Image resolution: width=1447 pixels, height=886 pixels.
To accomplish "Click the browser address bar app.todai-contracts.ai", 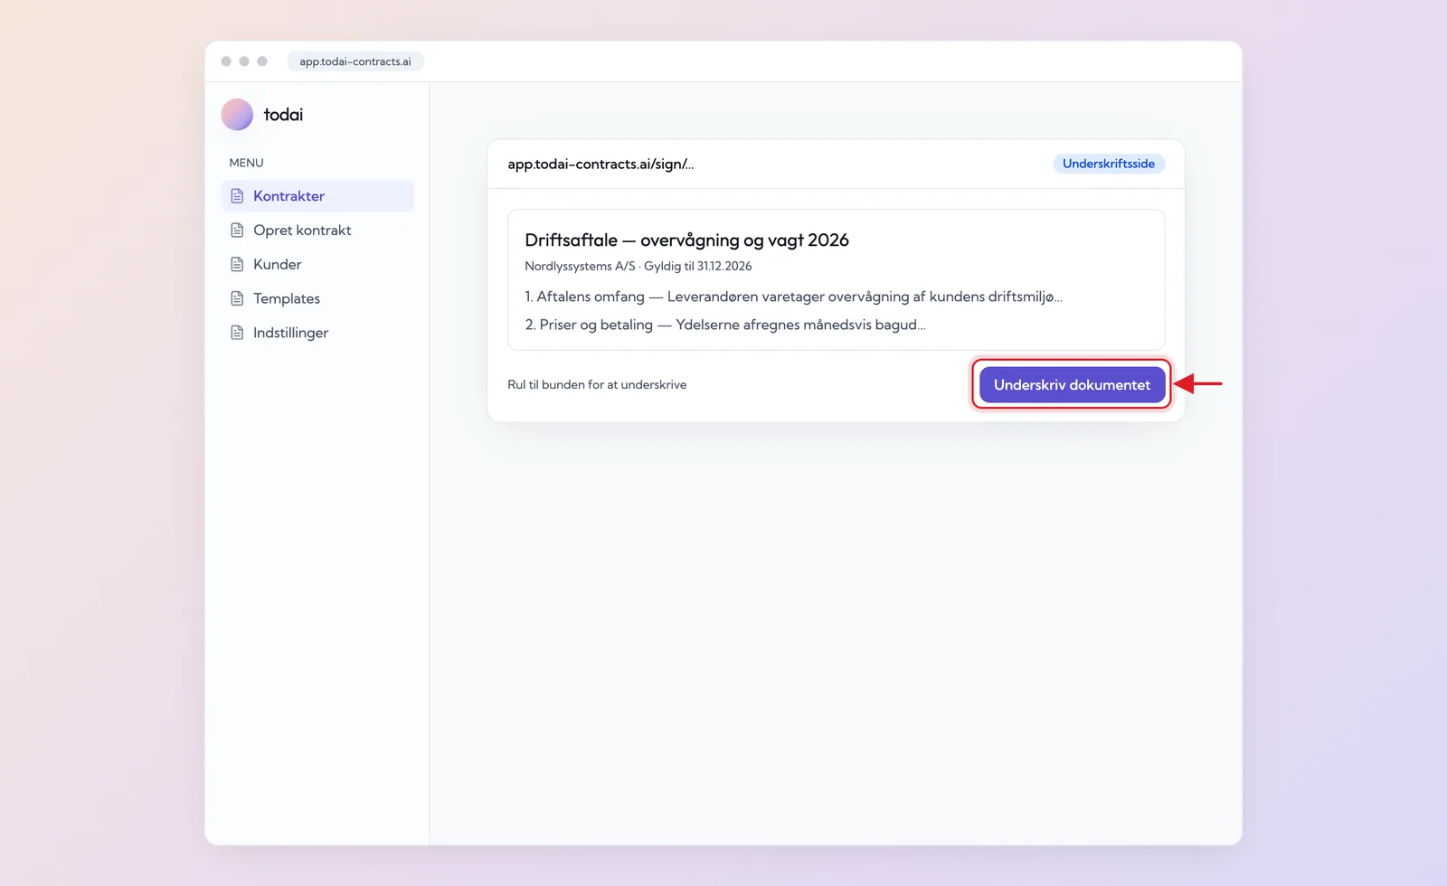I will 355,61.
